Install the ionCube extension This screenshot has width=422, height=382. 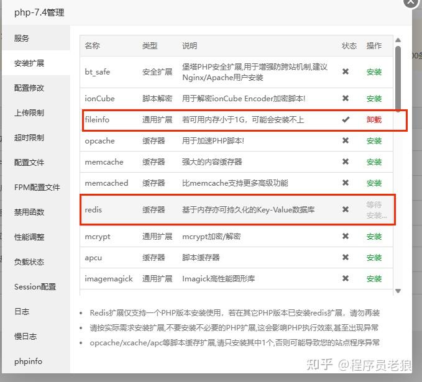[x=374, y=99]
